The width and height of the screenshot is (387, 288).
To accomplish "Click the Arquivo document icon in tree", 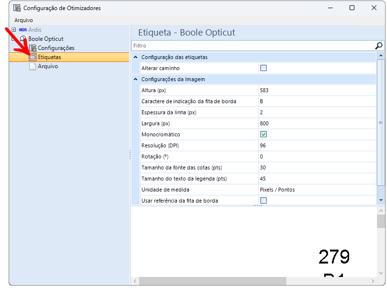I will pos(33,66).
